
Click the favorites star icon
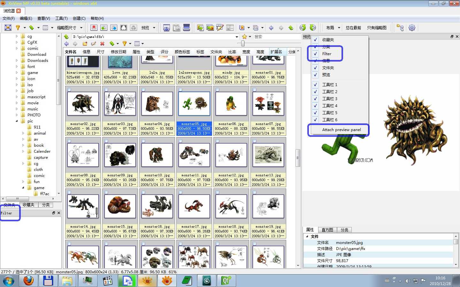[x=244, y=37]
